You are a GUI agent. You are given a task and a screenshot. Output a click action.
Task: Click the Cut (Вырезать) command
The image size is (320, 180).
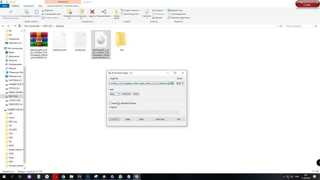click(x=47, y=10)
